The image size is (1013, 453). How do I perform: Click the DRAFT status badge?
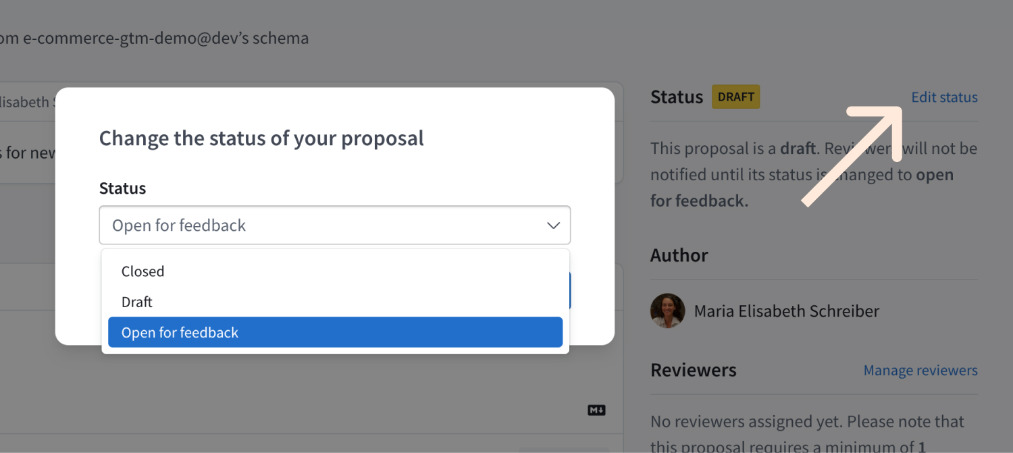pyautogui.click(x=735, y=97)
